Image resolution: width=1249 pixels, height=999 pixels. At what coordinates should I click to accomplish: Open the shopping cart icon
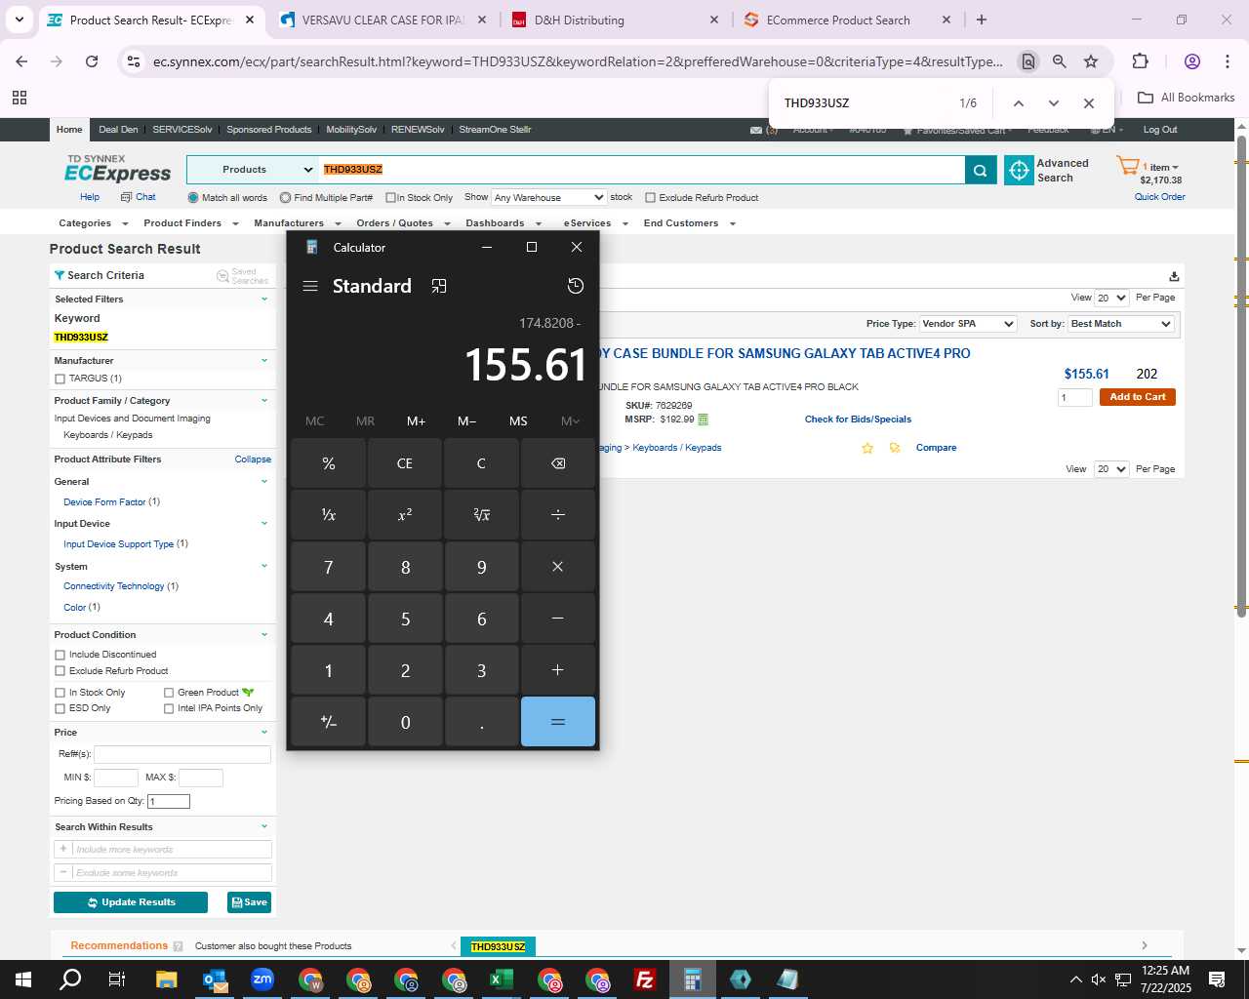(1127, 166)
